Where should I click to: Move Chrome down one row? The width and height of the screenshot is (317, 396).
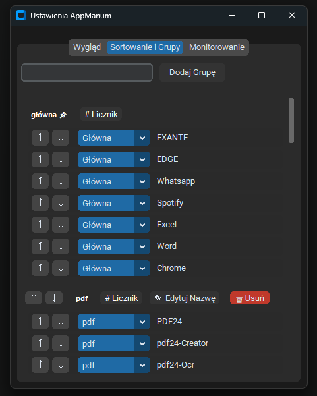coord(61,268)
